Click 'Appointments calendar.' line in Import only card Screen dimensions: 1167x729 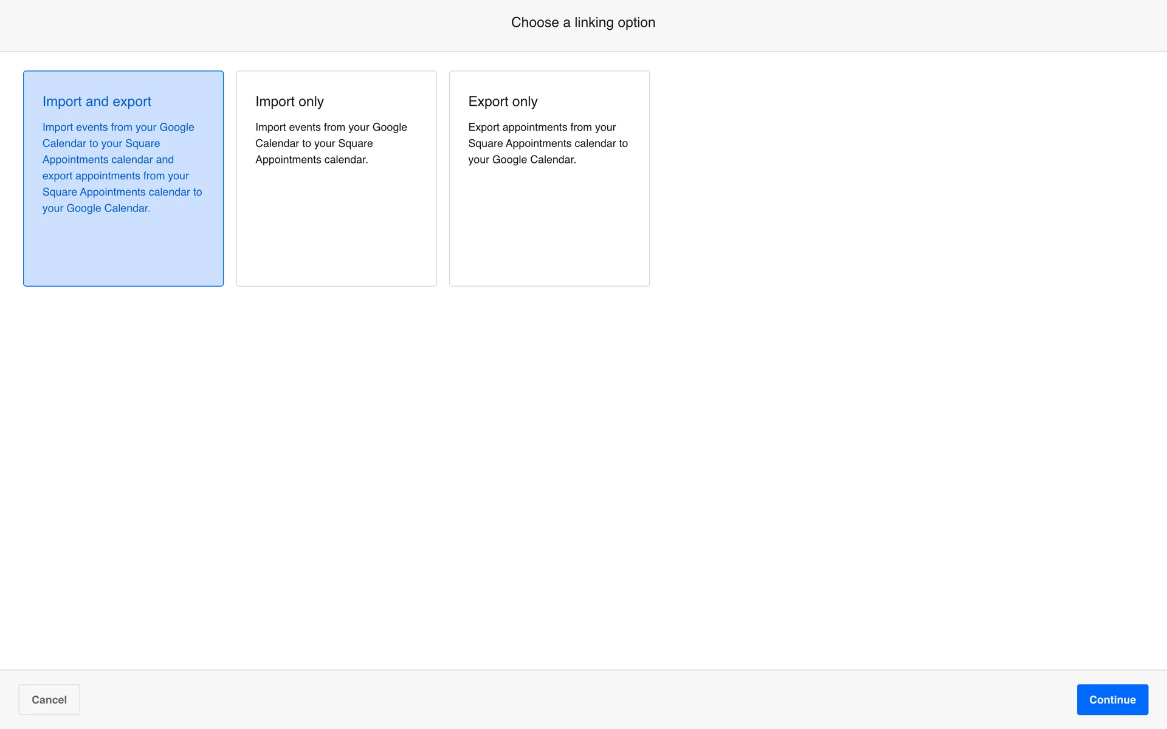[x=311, y=160]
